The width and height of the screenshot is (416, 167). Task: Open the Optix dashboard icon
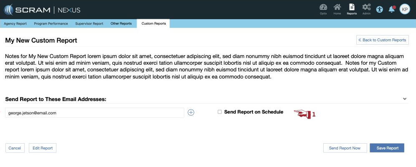point(323,8)
